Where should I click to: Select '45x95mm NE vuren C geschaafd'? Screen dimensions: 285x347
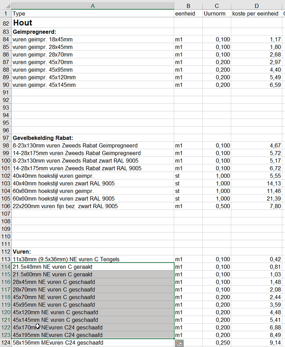(x=93, y=305)
